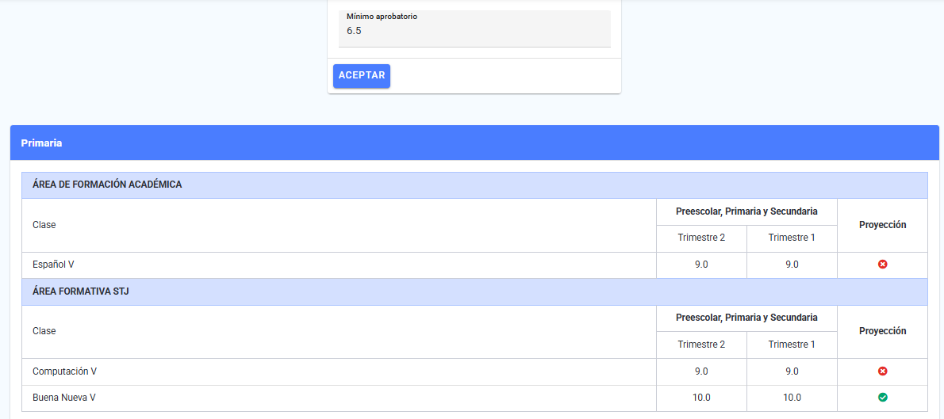This screenshot has height=419, width=944.
Task: Click Proyección column header in academic area table
Action: tap(882, 225)
